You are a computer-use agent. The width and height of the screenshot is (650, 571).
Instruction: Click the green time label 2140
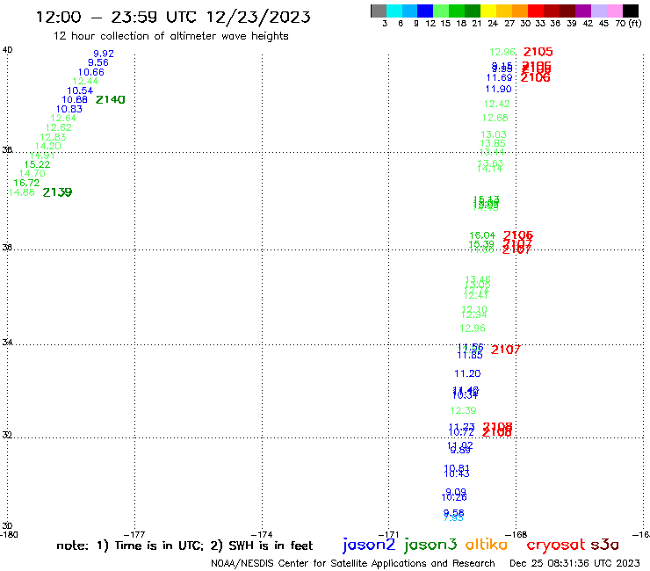pos(111,99)
